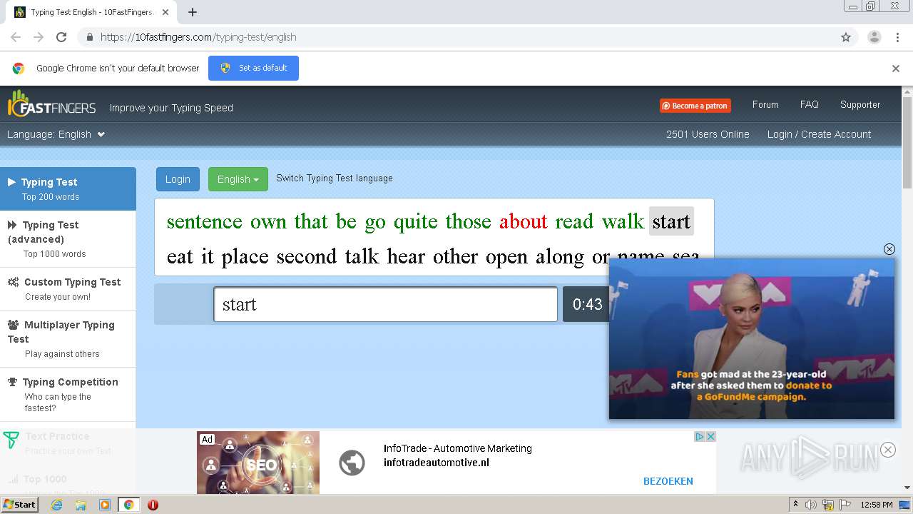Show hidden system tray icons
This screenshot has width=913, height=514.
coord(795,505)
